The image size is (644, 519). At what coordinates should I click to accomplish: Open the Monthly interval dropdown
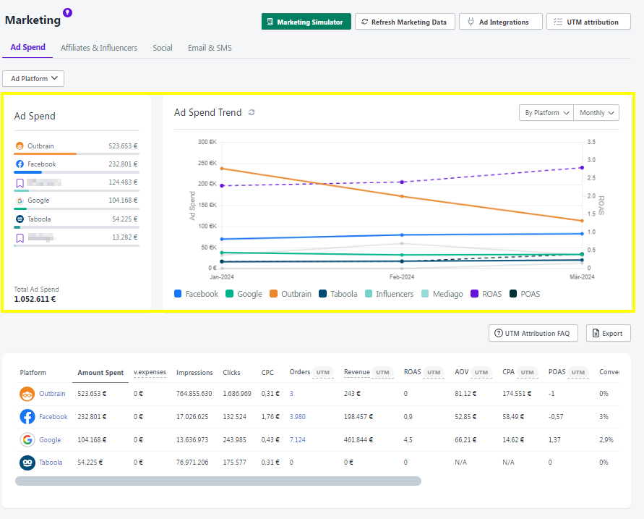tap(596, 113)
